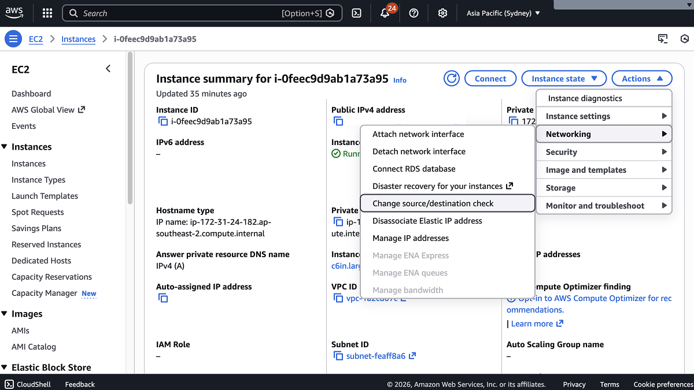Open console settings via the gear icon
Image resolution: width=694 pixels, height=390 pixels.
pyautogui.click(x=442, y=13)
